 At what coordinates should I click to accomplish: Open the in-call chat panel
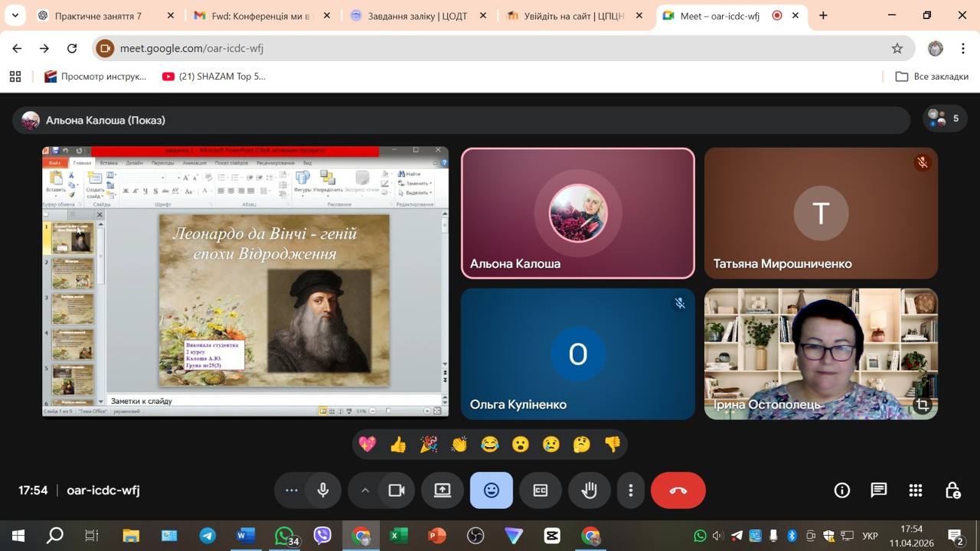(878, 491)
